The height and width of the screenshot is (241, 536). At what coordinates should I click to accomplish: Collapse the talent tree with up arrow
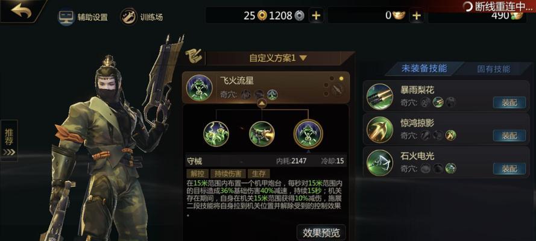click(262, 103)
